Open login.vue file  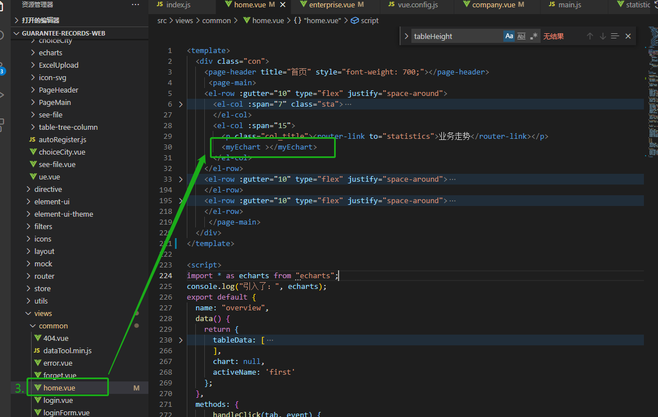(58, 400)
